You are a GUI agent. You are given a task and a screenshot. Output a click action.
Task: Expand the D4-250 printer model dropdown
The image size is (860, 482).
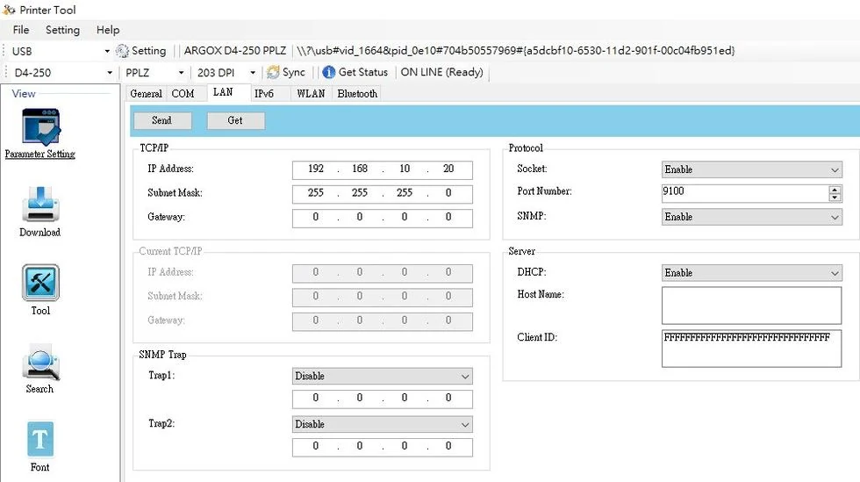click(110, 73)
